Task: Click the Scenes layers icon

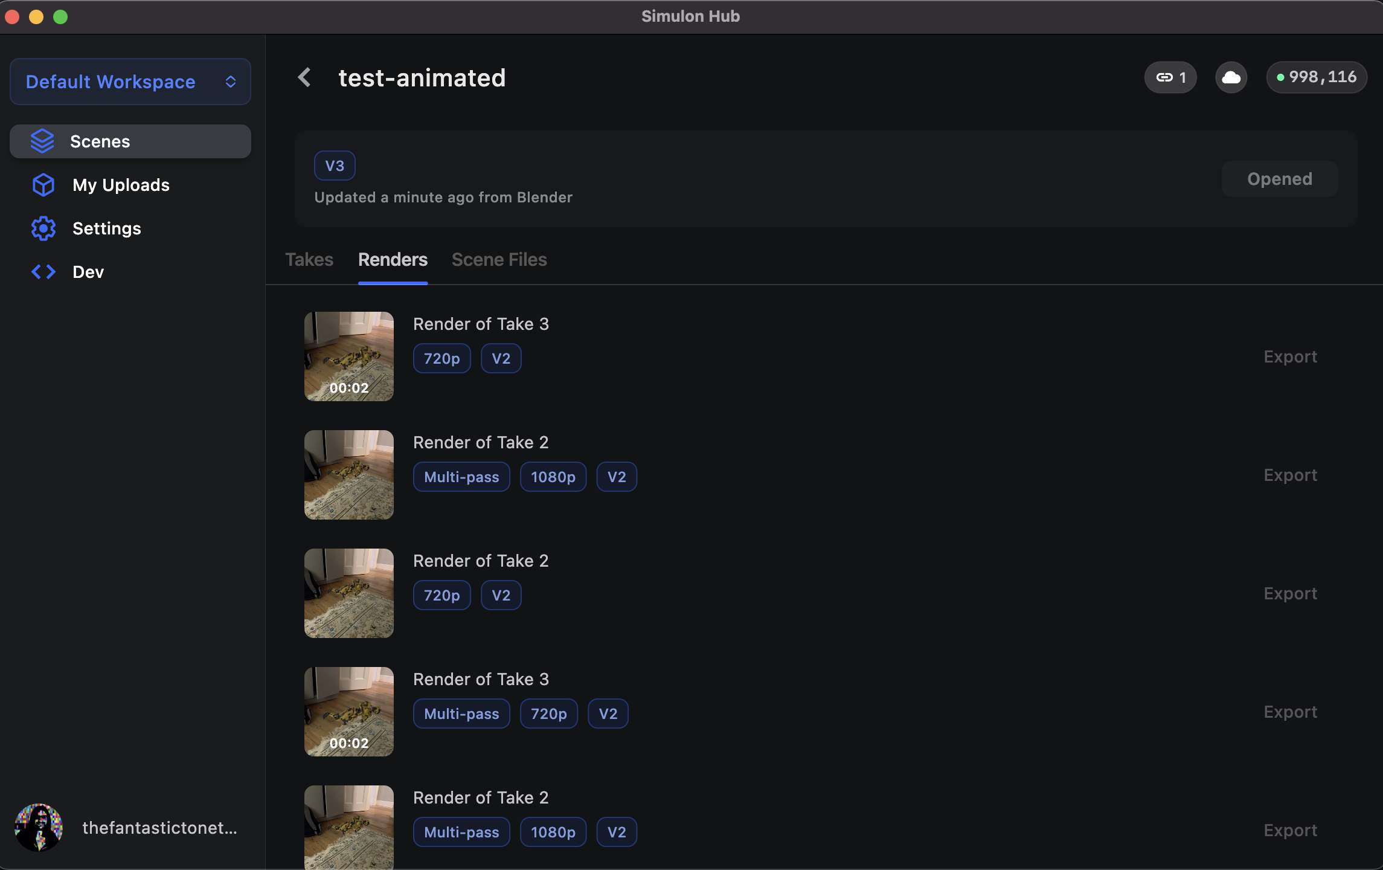Action: (42, 141)
